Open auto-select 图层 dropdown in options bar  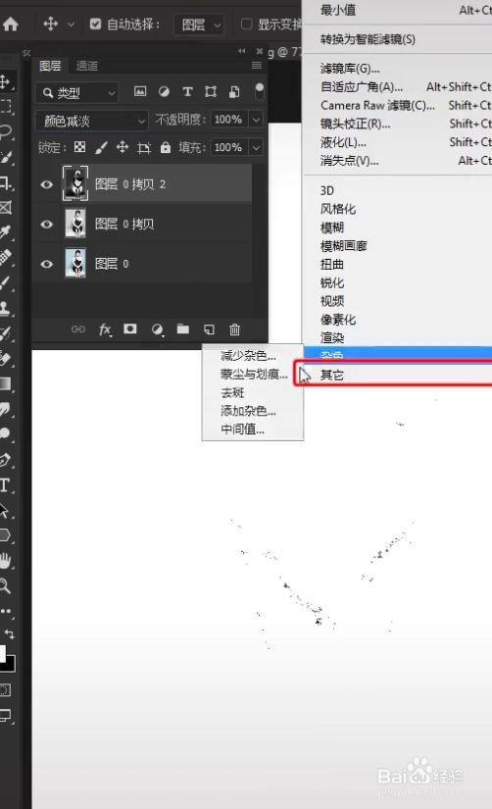pyautogui.click(x=199, y=25)
